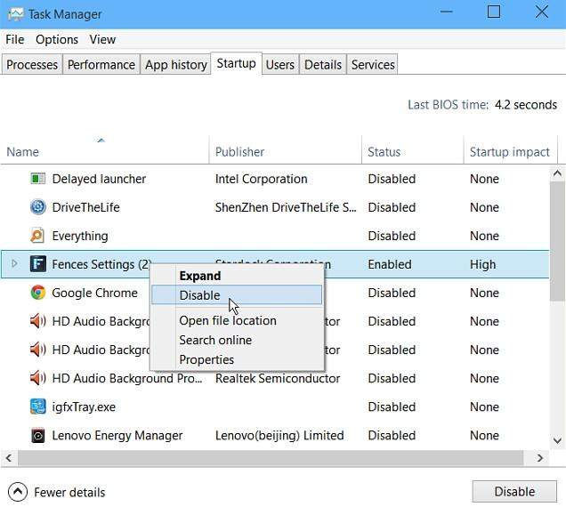566x515 pixels.
Task: Switch to the Services tab
Action: point(373,65)
